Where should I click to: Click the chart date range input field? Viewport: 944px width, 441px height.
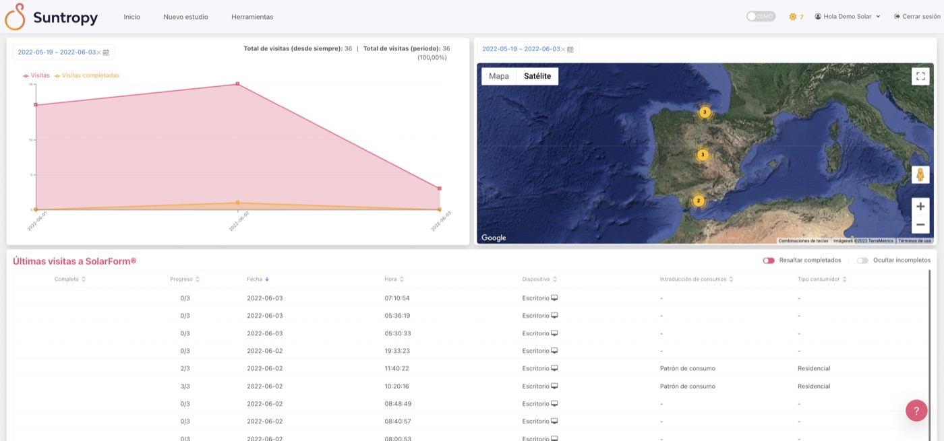click(x=64, y=52)
